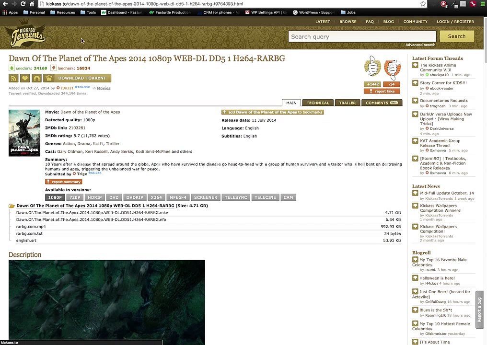This screenshot has width=487, height=345.
Task: Open the Apps bookmarks shortcut
Action: coord(10,12)
